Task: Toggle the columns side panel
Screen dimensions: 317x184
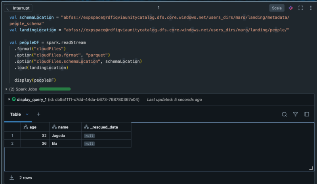Action: (x=307, y=114)
